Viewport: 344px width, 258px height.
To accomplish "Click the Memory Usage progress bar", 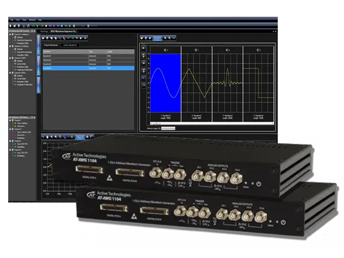I will click(168, 128).
